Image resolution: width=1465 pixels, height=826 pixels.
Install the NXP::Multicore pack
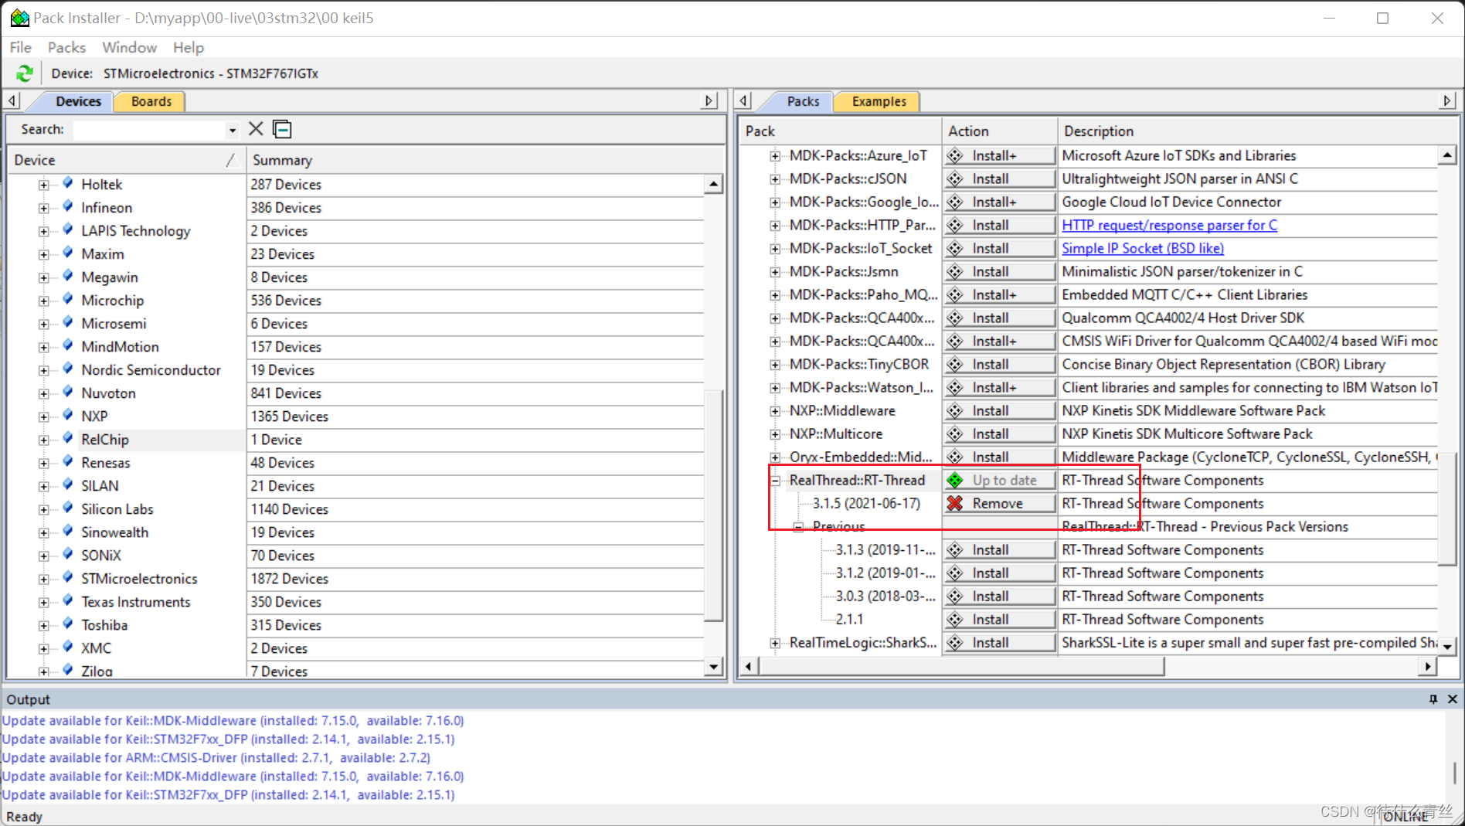[1000, 433]
